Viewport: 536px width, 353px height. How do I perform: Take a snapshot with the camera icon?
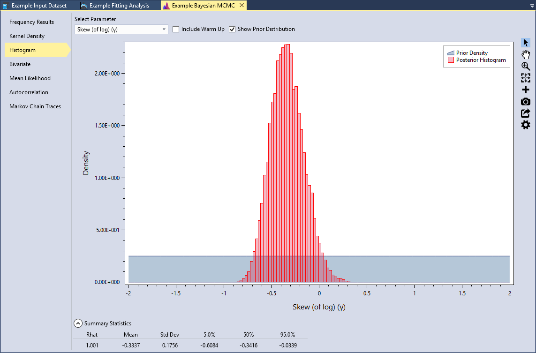coord(525,101)
